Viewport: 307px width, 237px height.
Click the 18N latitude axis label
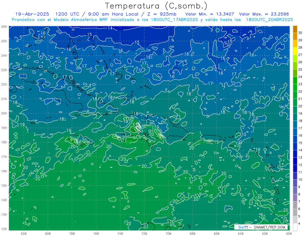point(4,142)
